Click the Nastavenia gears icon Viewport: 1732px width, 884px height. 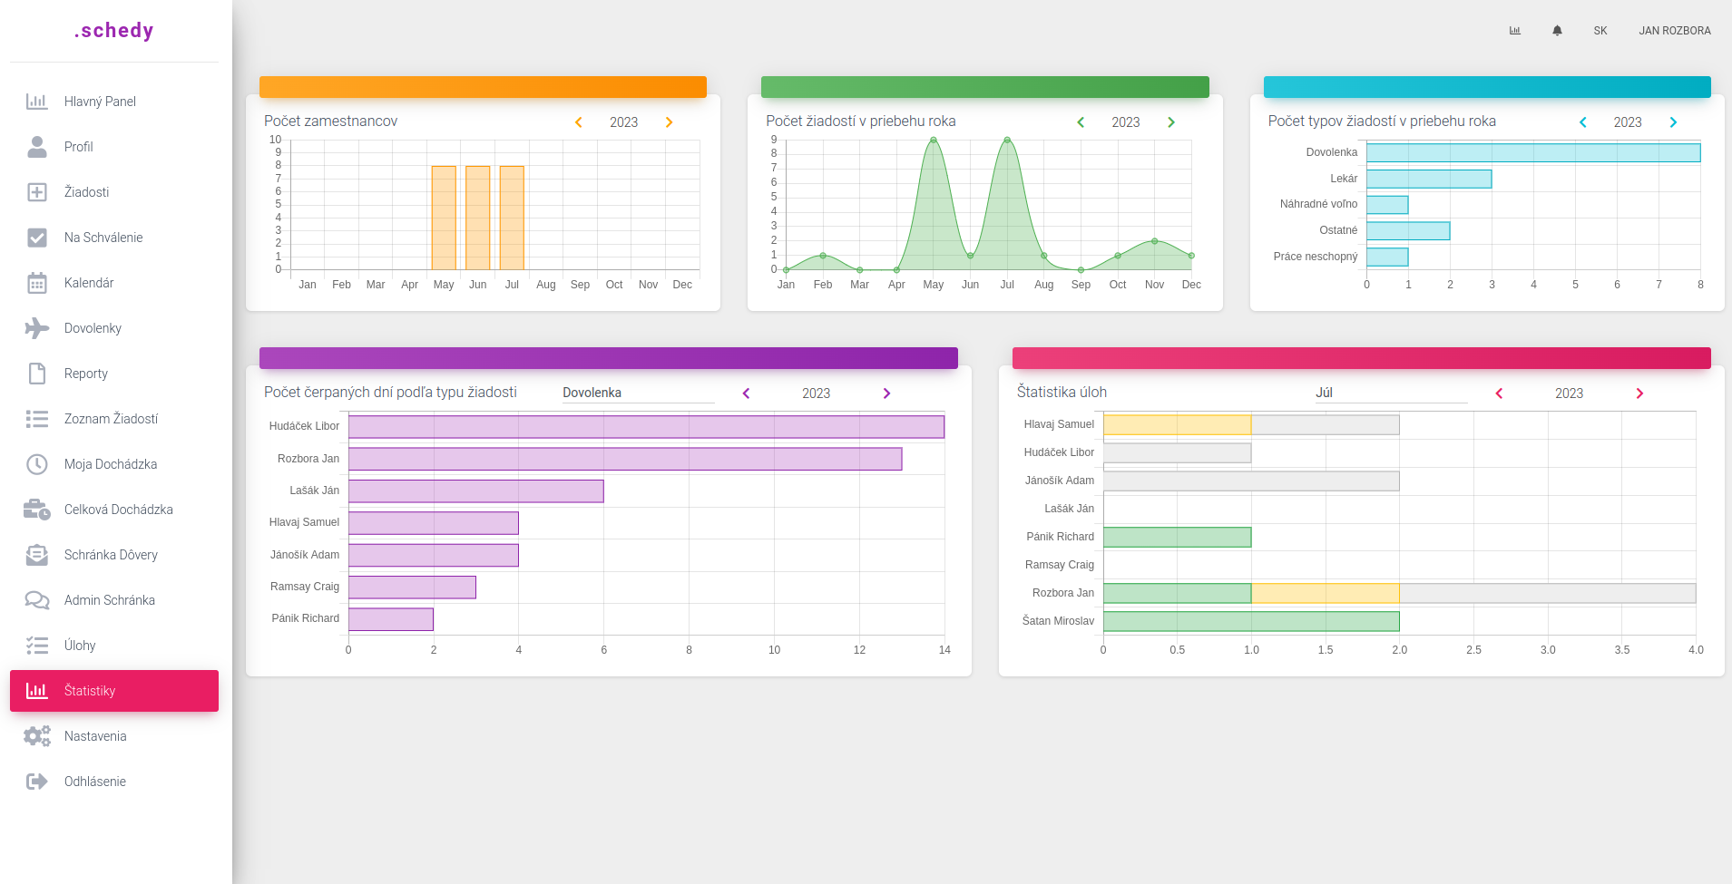[x=37, y=736]
